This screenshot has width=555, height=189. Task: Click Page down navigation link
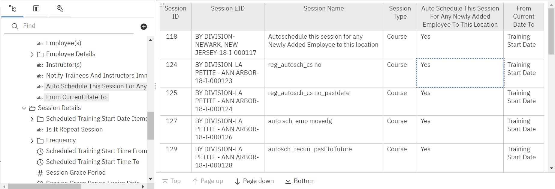(254, 181)
